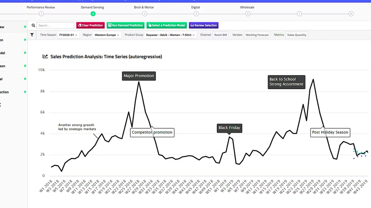This screenshot has height=208, width=371.
Task: Jump to the step 8 circle
Action: [x=351, y=14]
